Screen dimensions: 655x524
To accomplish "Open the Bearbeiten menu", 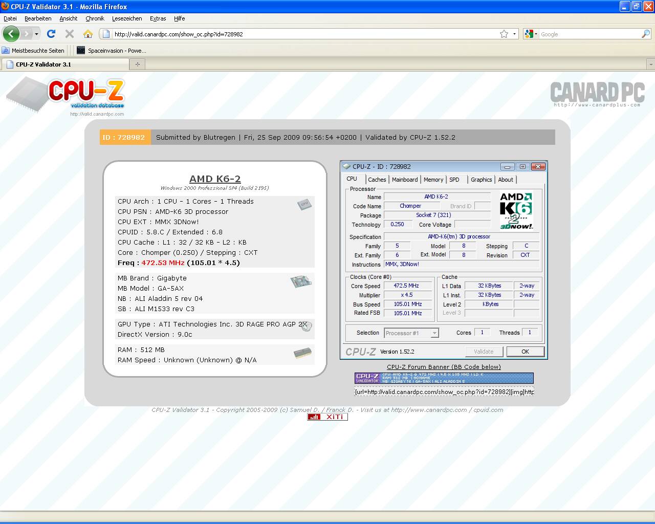I will pyautogui.click(x=38, y=18).
